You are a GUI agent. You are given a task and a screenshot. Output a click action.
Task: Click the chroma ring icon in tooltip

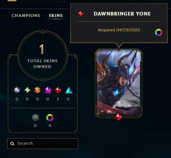click(x=159, y=32)
